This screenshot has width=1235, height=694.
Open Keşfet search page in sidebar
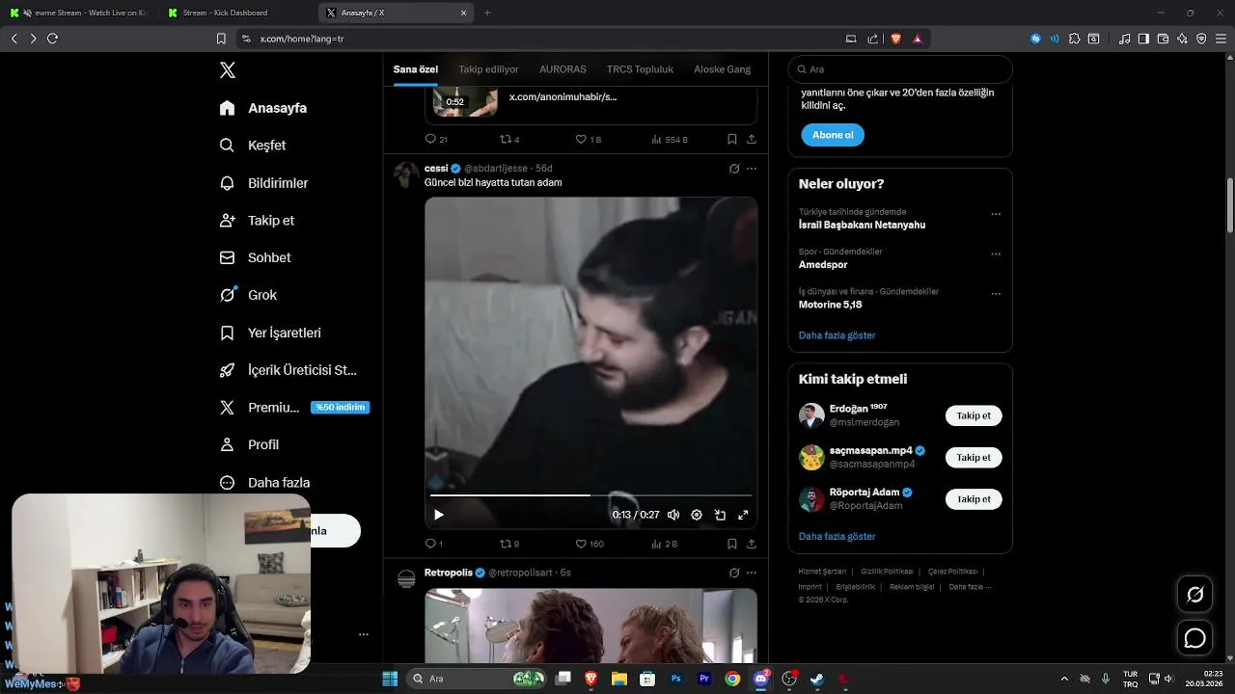click(253, 146)
